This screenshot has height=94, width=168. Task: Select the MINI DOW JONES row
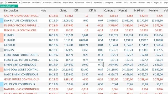(84, 70)
